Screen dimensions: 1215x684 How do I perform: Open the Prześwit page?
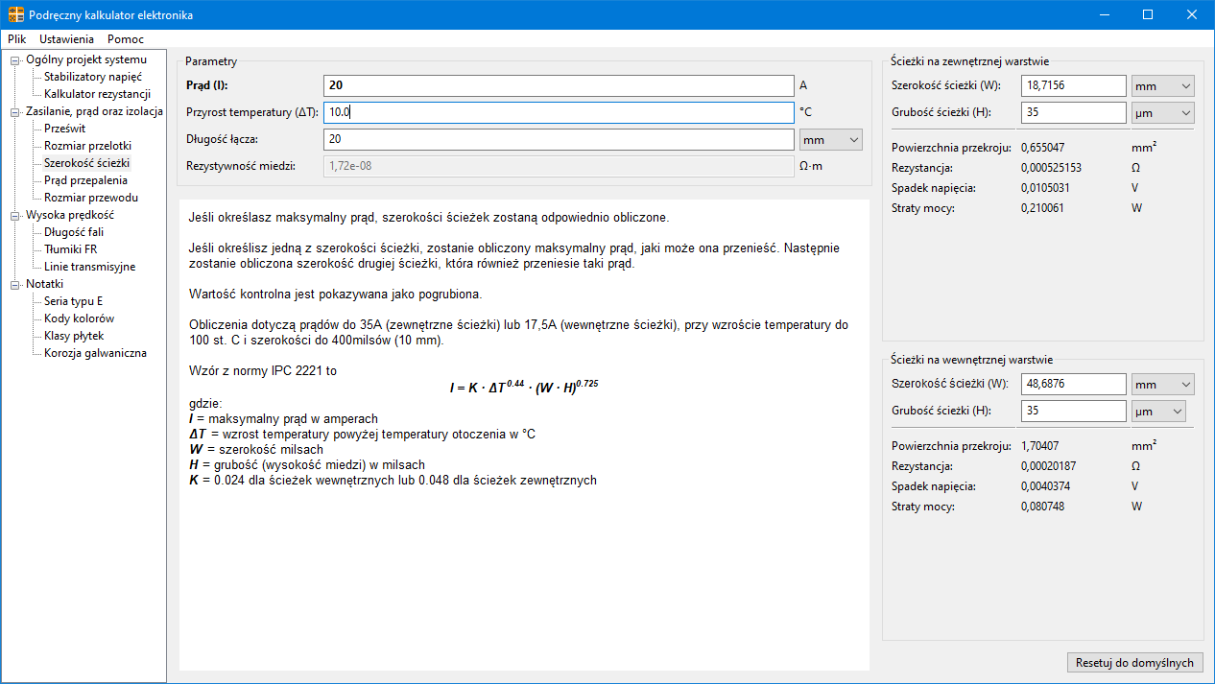65,129
